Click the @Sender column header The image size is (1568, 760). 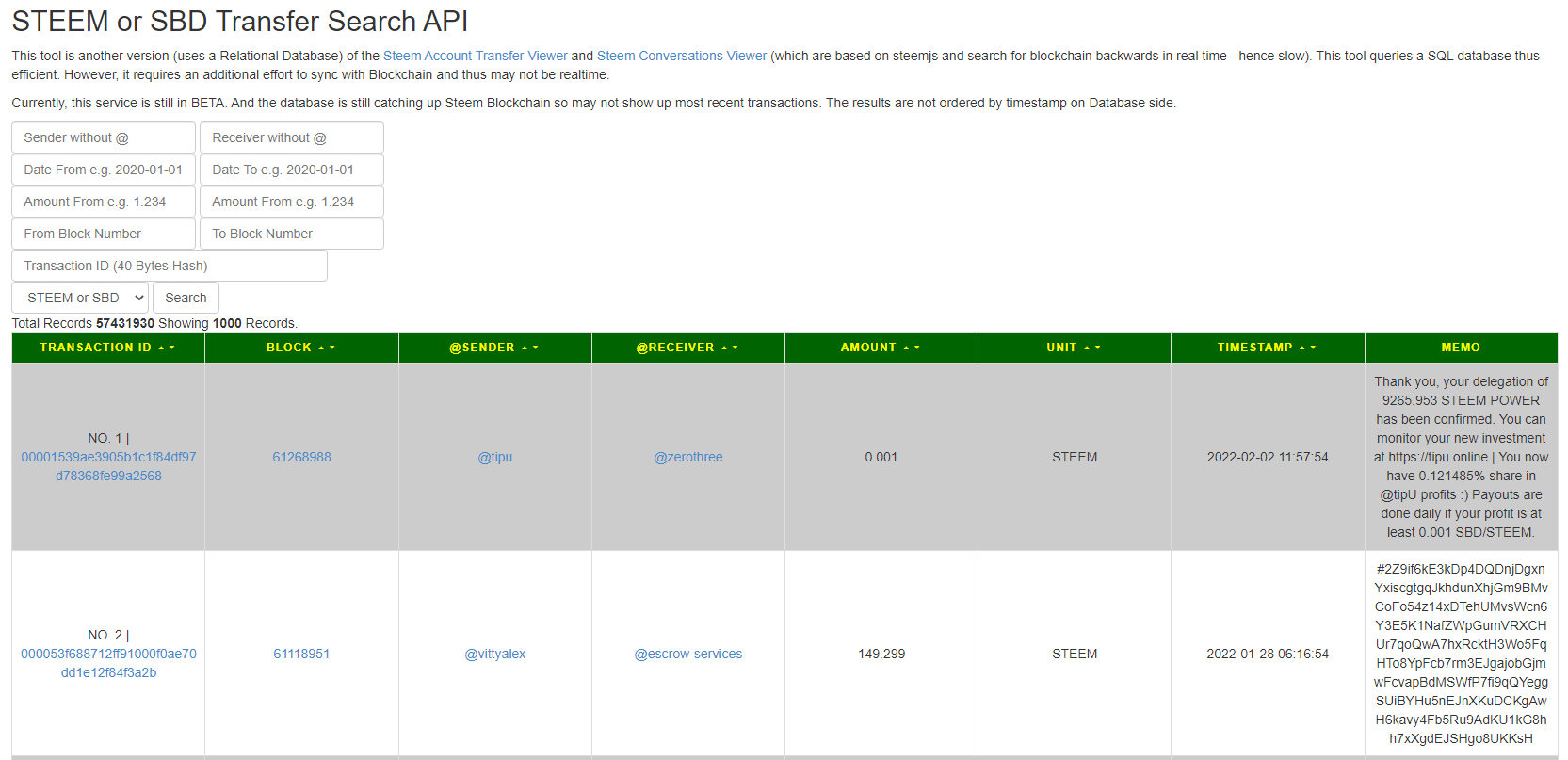coord(495,348)
